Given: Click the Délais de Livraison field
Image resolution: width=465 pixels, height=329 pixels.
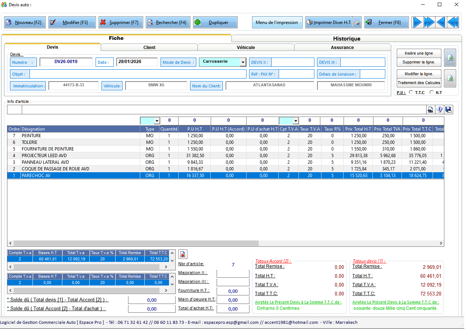Looking at the screenshot, I should click(x=372, y=74).
